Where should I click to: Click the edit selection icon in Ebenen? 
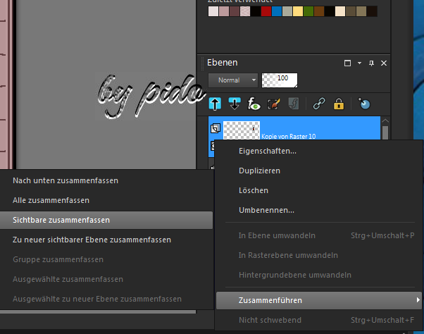click(x=275, y=104)
